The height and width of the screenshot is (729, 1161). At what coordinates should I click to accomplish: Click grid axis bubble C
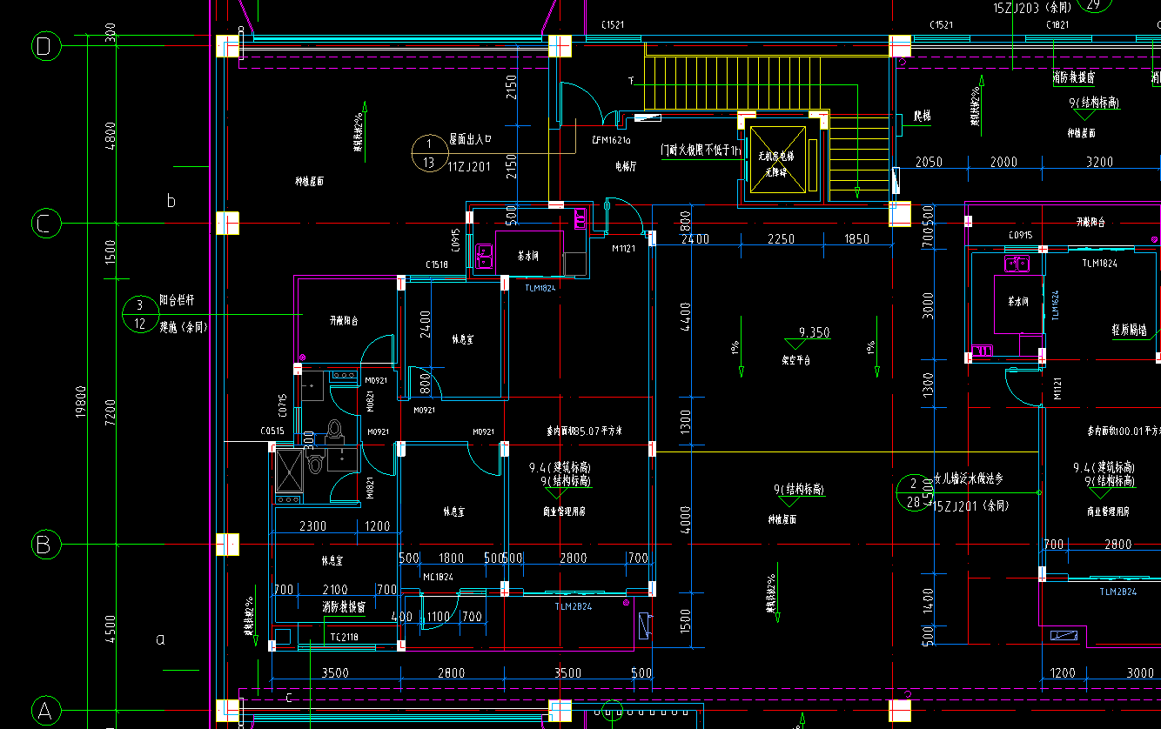click(46, 224)
